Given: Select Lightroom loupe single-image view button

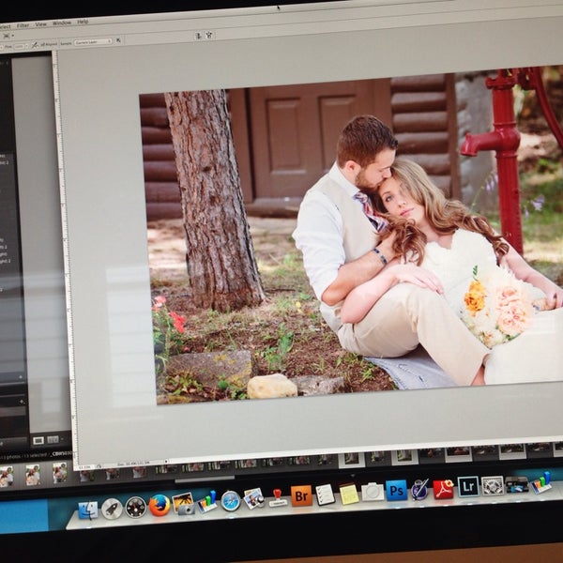Looking at the screenshot, I should point(38,440).
